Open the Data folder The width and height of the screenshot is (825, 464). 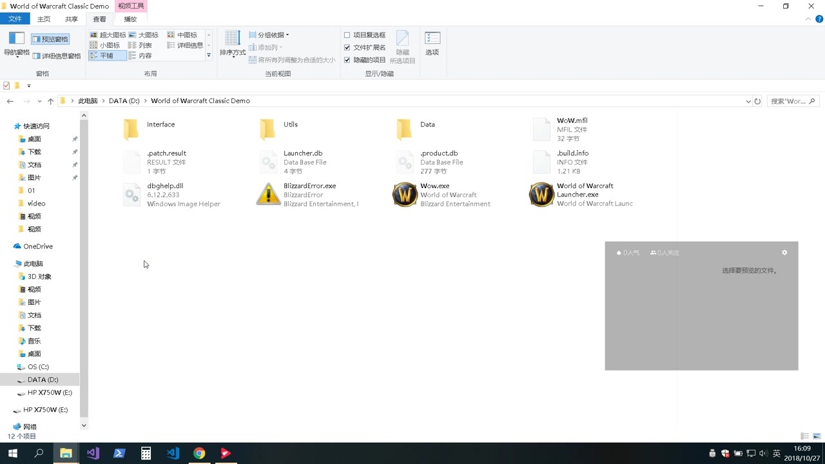pos(416,129)
